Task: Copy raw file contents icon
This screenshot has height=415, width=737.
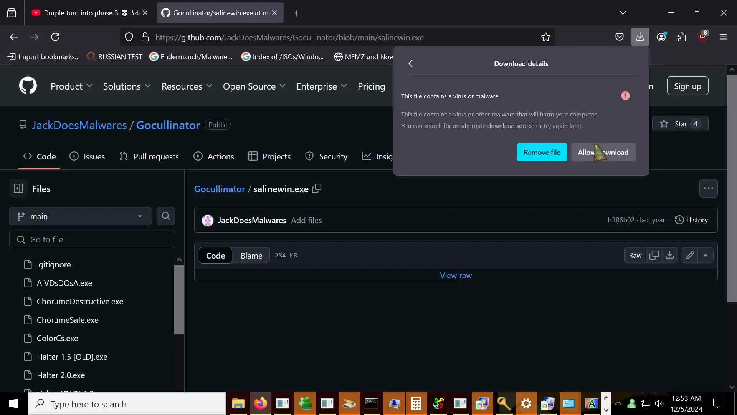Action: tap(654, 255)
